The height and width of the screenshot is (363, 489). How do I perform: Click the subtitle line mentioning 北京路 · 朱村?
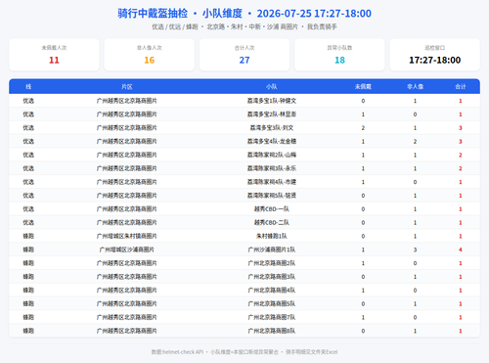[244, 26]
